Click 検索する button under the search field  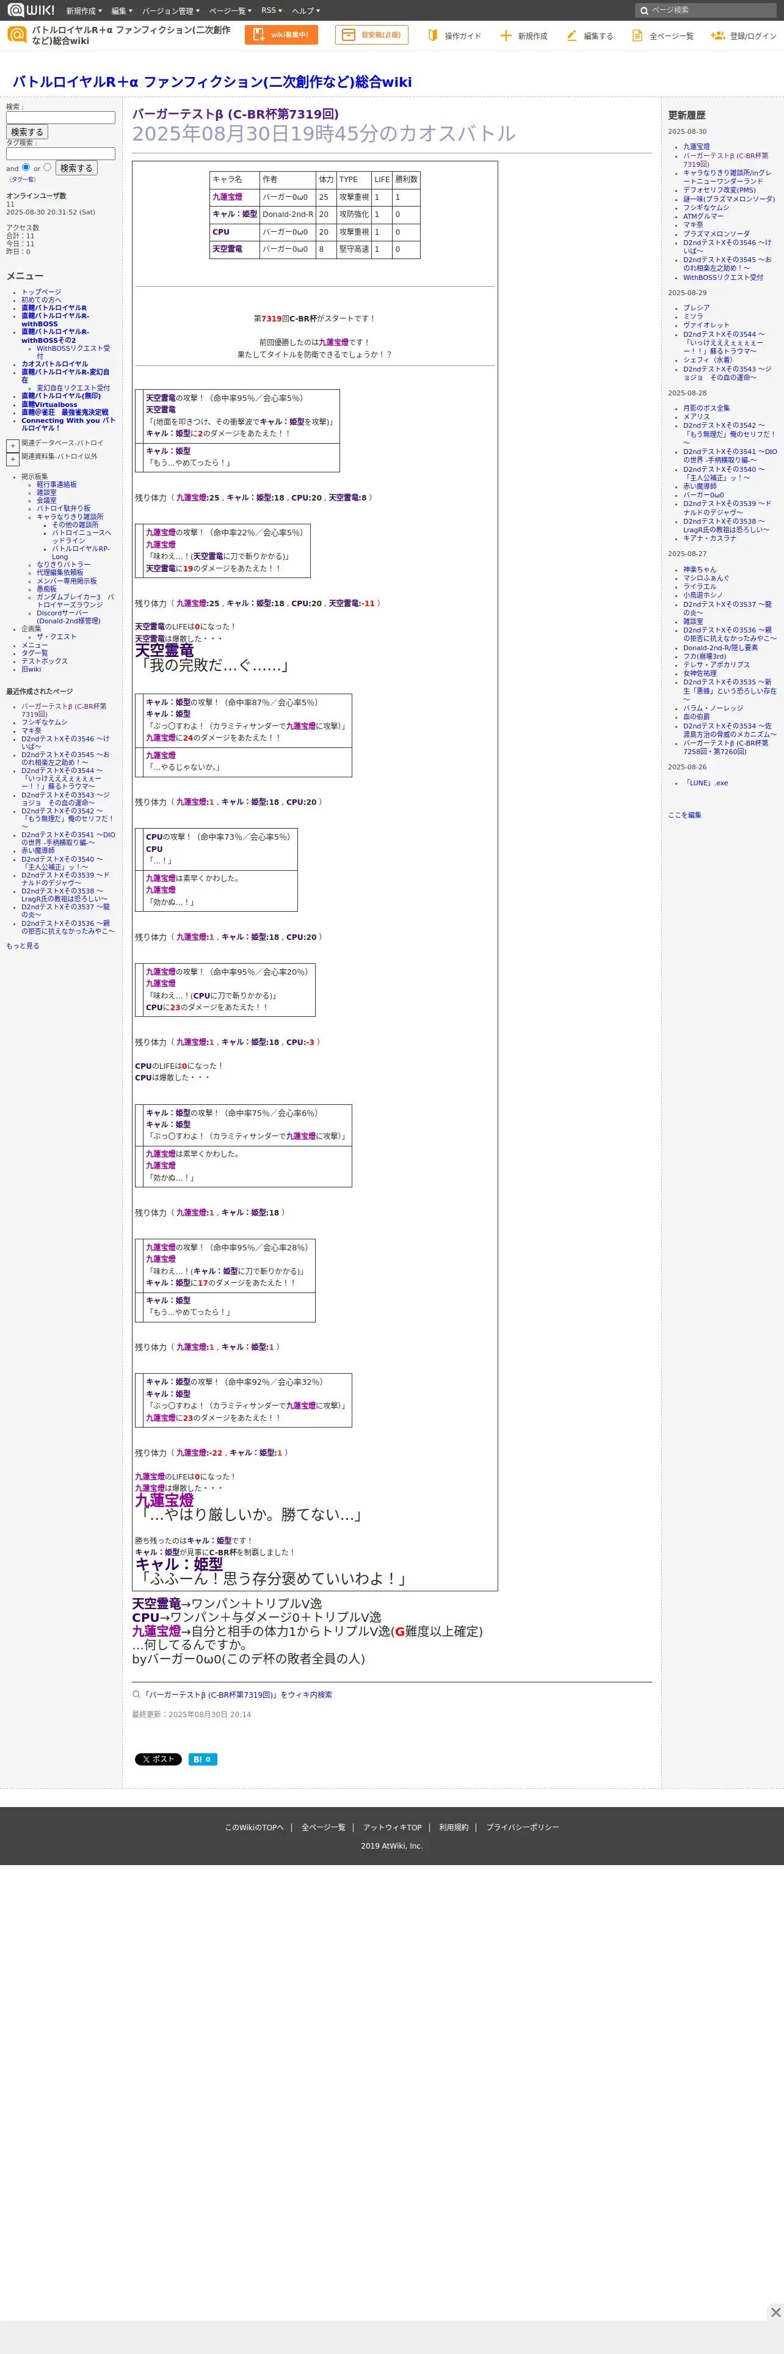[x=27, y=131]
